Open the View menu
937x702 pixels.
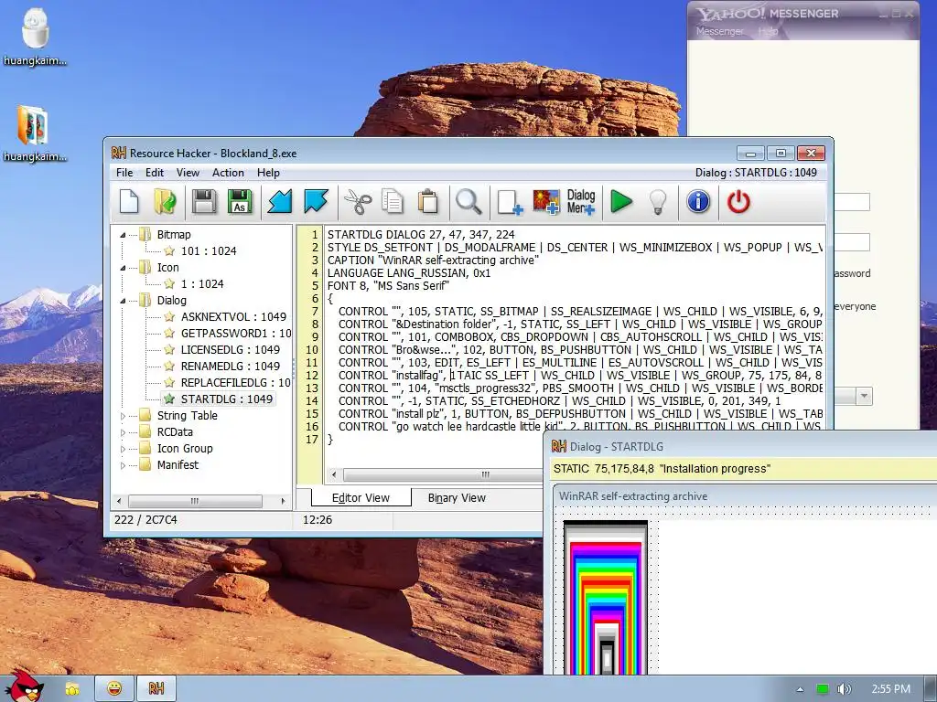click(188, 173)
